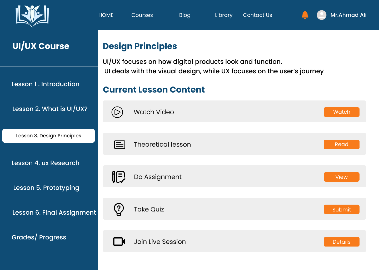This screenshot has height=270, width=379.
Task: Click the Join Live Session camera icon
Action: 119,242
